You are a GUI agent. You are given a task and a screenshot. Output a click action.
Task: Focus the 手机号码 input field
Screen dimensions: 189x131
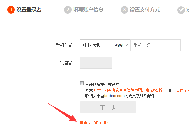pos(156,45)
